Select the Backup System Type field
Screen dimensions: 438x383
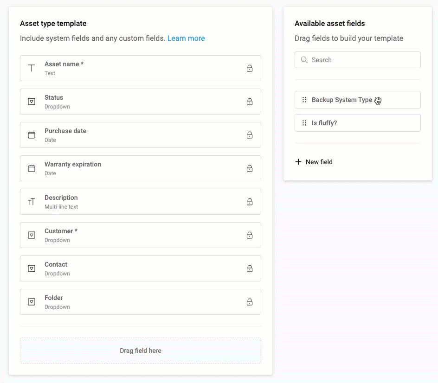click(341, 100)
